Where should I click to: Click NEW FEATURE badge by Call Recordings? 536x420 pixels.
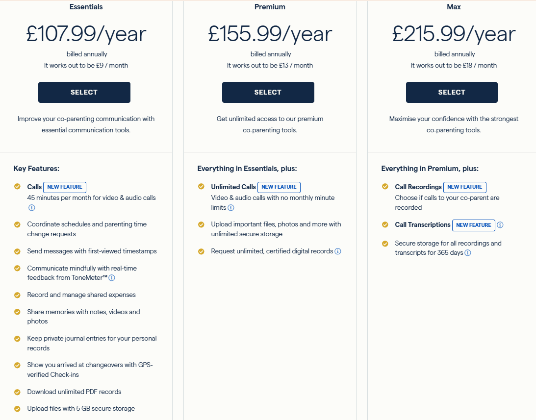[x=464, y=187]
